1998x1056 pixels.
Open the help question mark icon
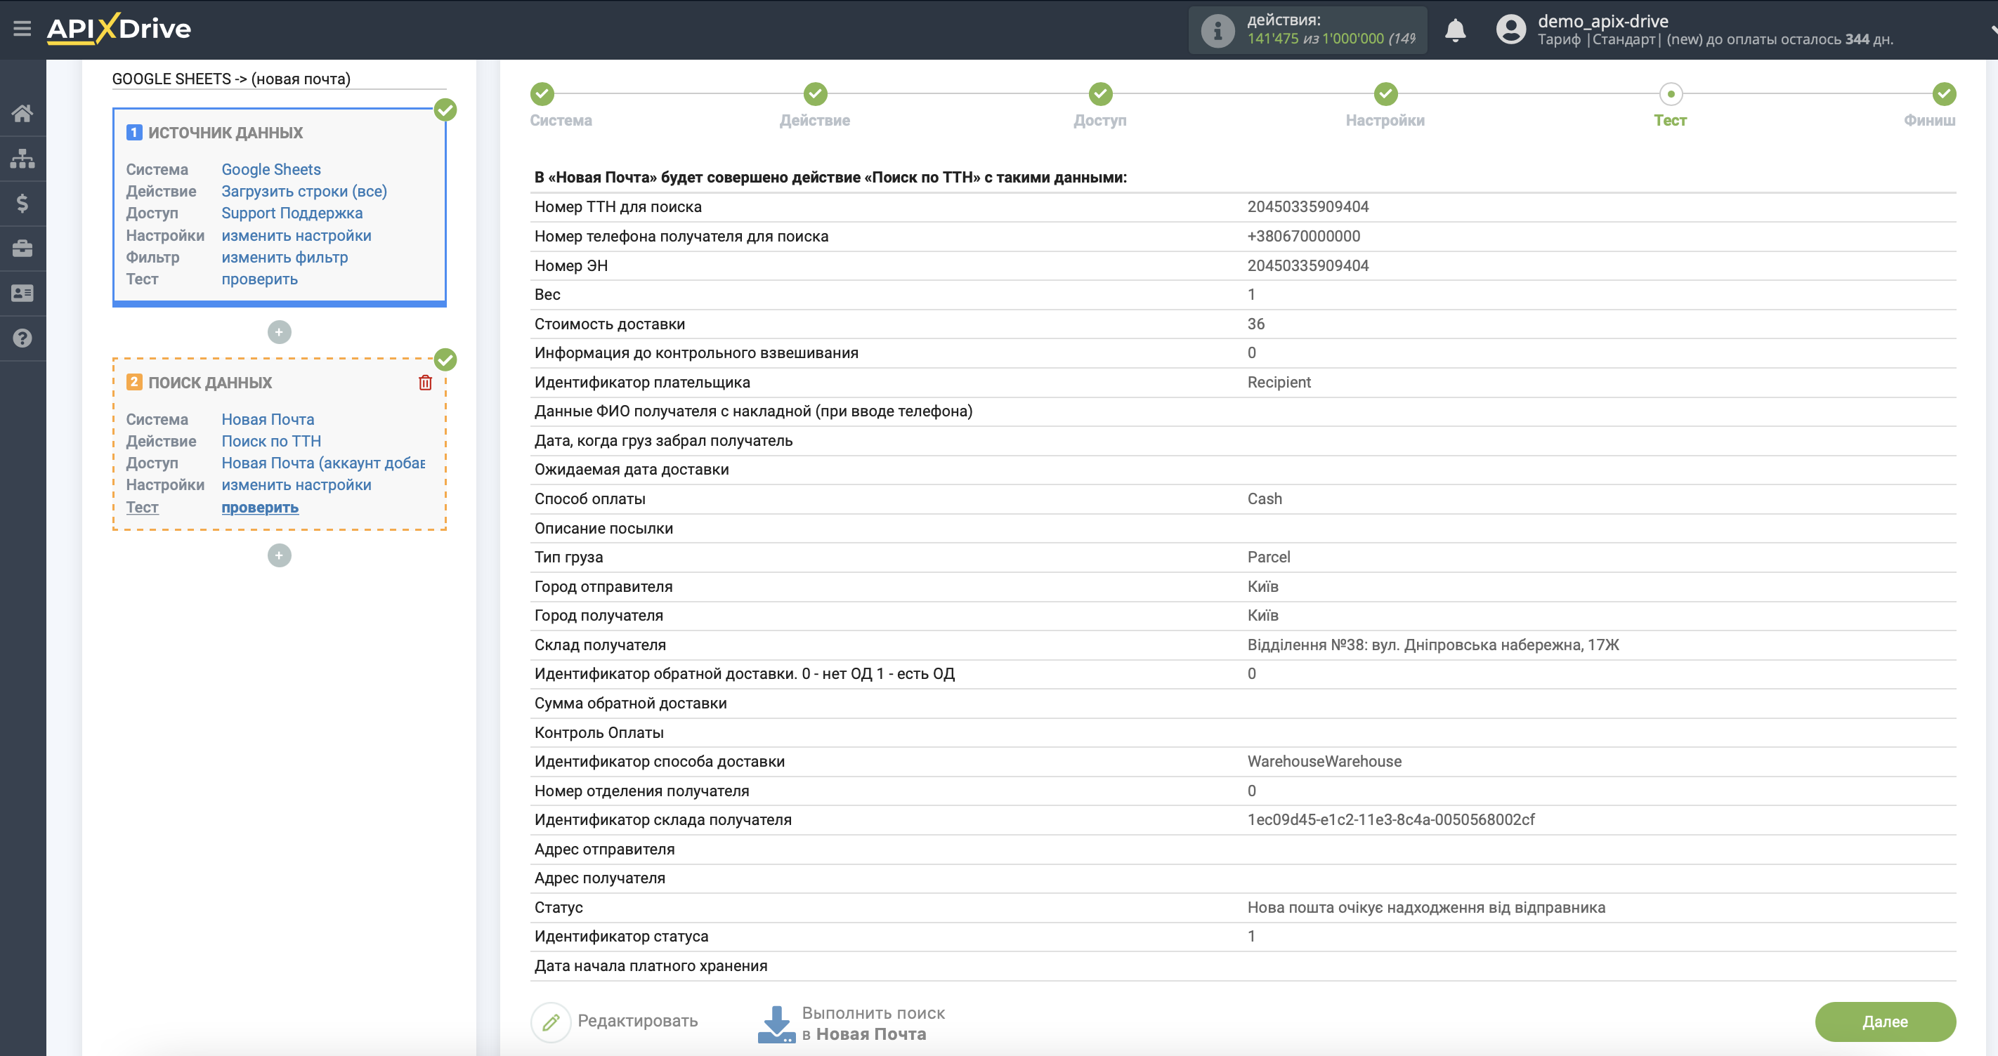point(22,338)
